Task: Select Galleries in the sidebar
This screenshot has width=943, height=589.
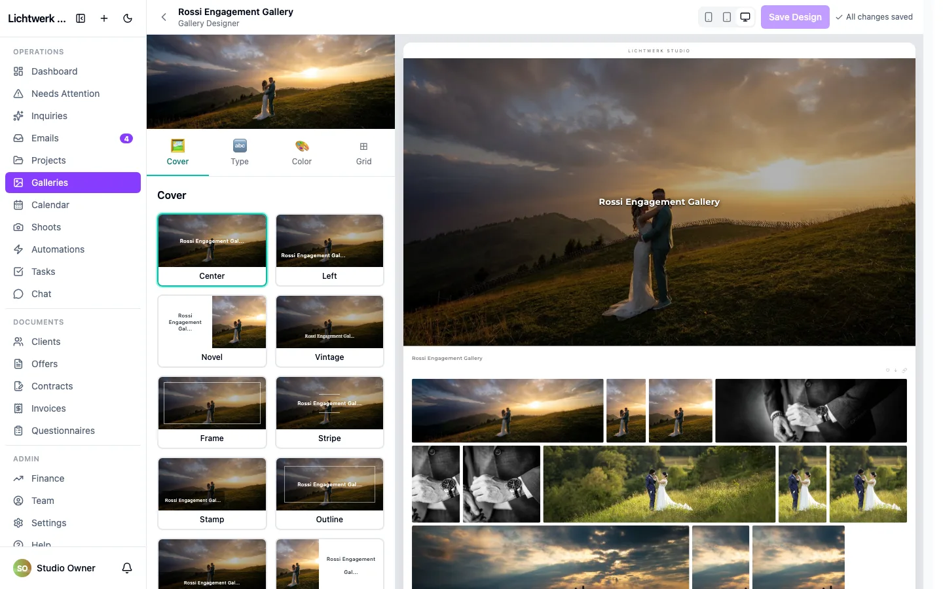Action: click(x=73, y=183)
